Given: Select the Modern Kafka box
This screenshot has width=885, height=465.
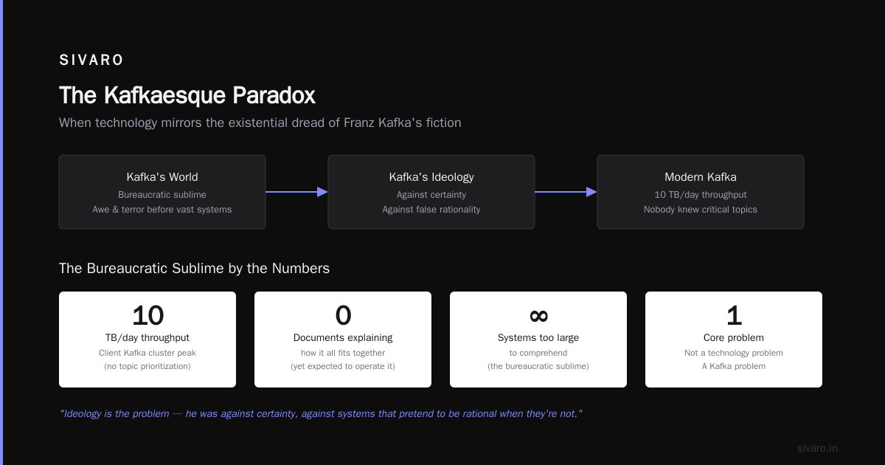Looking at the screenshot, I should coord(701,192).
